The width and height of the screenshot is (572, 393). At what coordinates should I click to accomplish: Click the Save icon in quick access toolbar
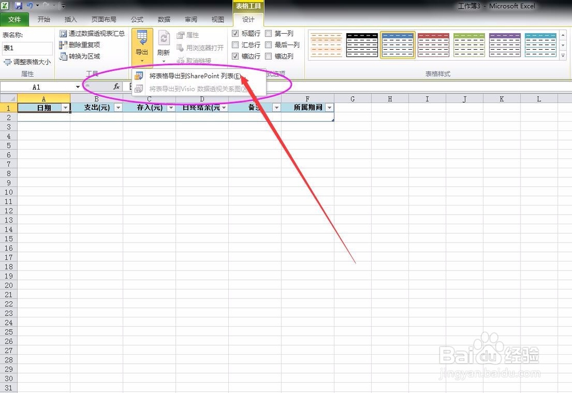18,6
